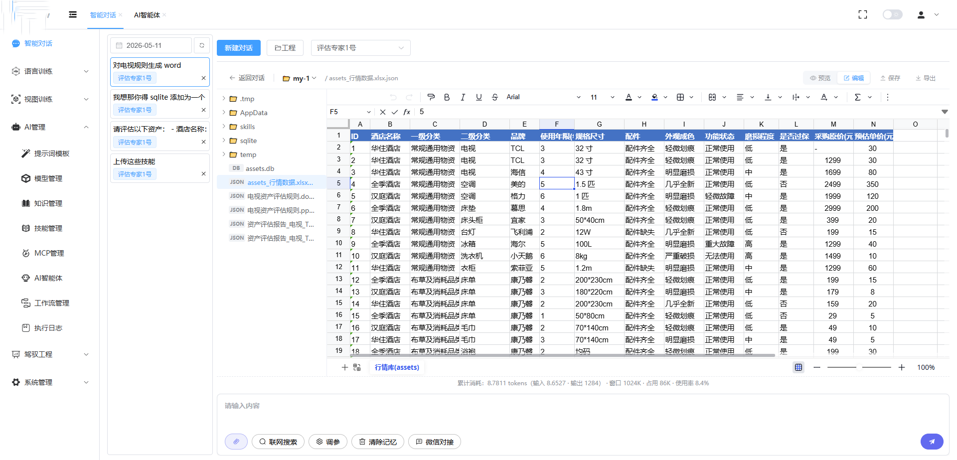Open the user account menu
This screenshot has height=460, width=957.
pyautogui.click(x=928, y=15)
